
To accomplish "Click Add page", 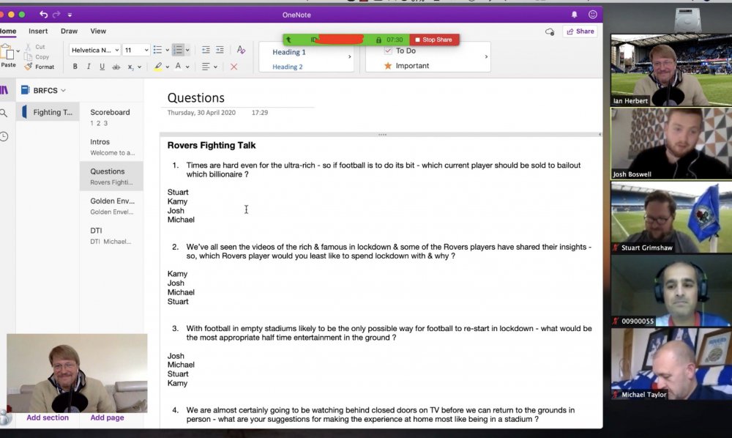I will (x=107, y=417).
